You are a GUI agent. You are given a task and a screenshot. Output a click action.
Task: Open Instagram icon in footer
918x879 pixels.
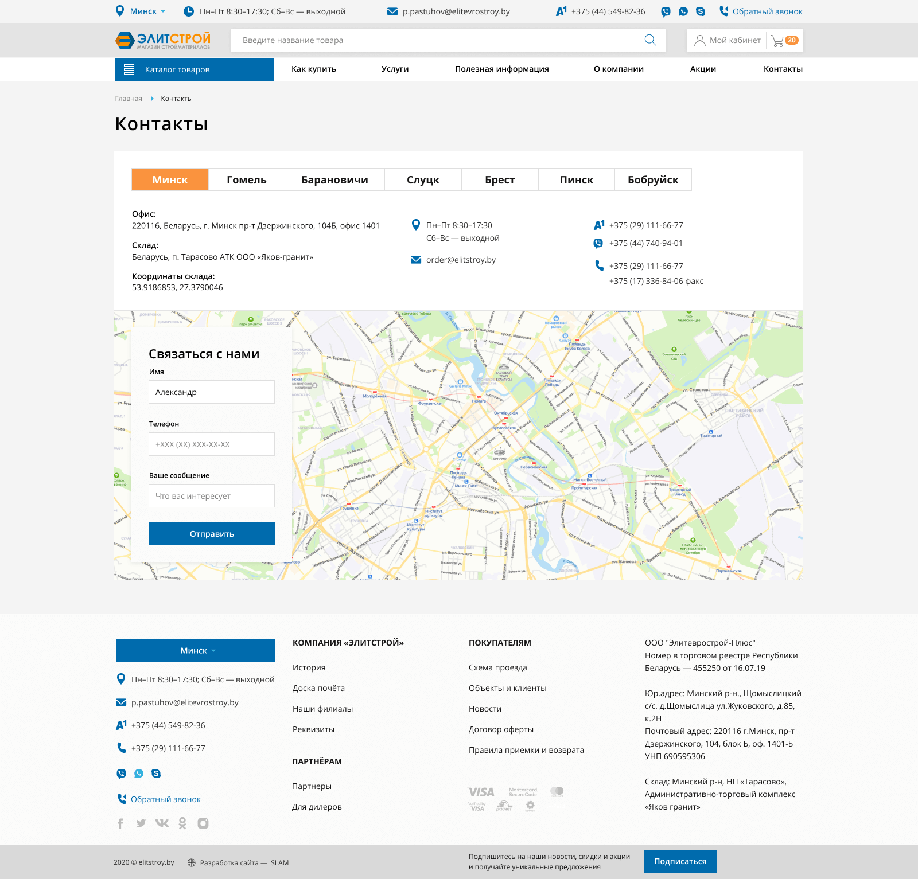203,823
